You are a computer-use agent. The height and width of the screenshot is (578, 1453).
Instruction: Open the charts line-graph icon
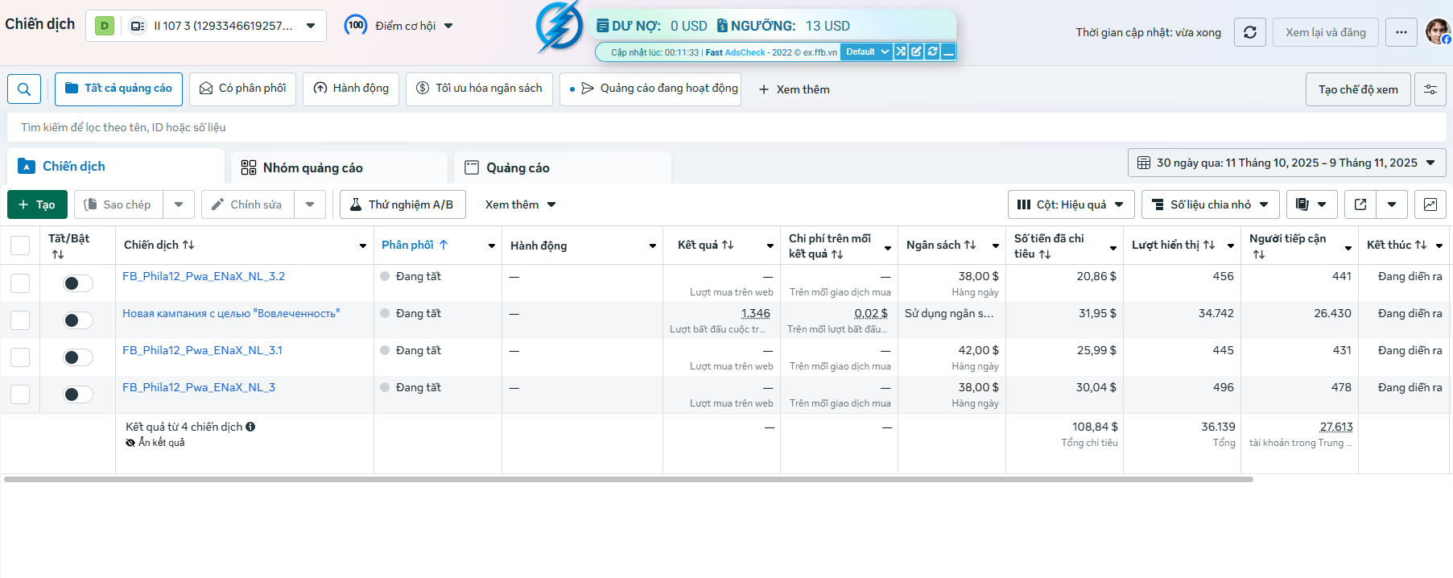1430,204
